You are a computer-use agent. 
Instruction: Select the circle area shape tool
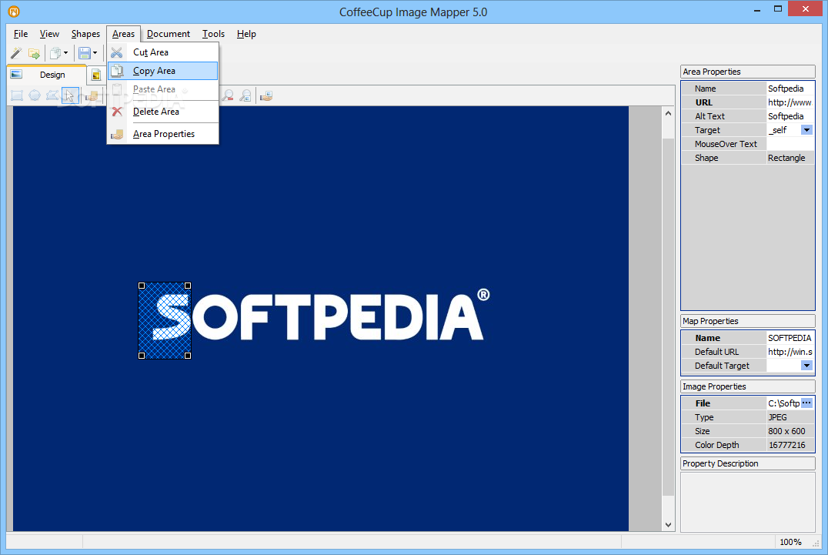click(35, 95)
